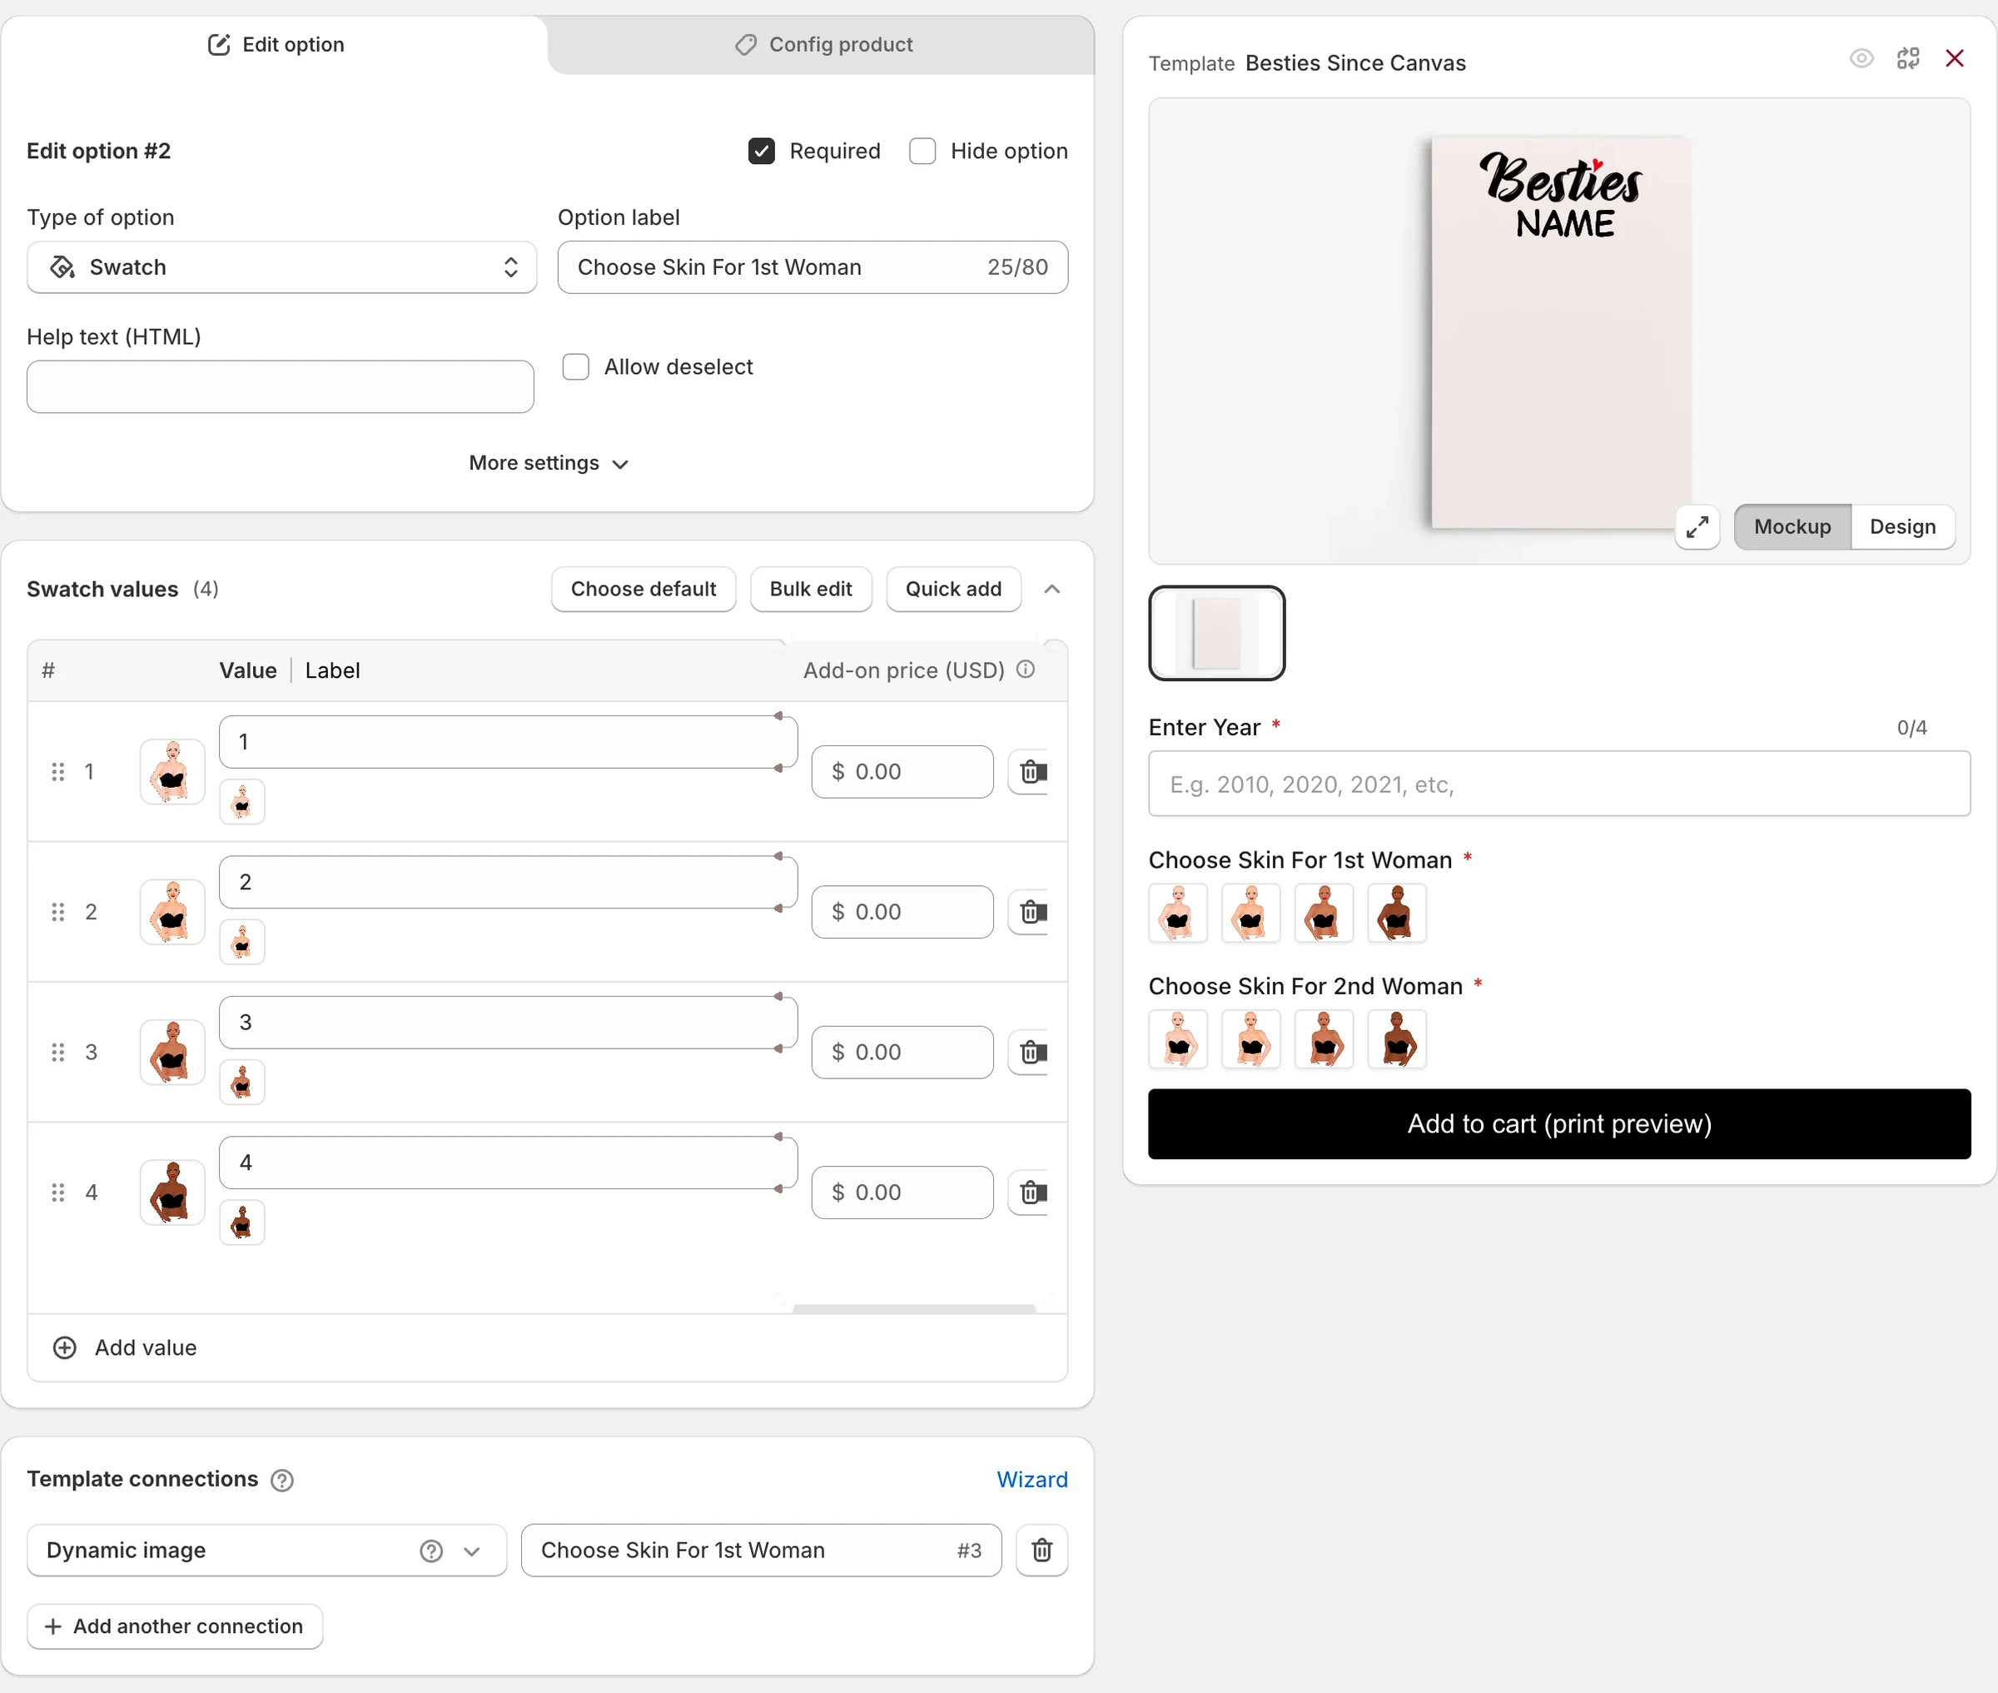Grab the drag handle for row 1
Image resolution: width=1998 pixels, height=1693 pixels.
(x=58, y=772)
